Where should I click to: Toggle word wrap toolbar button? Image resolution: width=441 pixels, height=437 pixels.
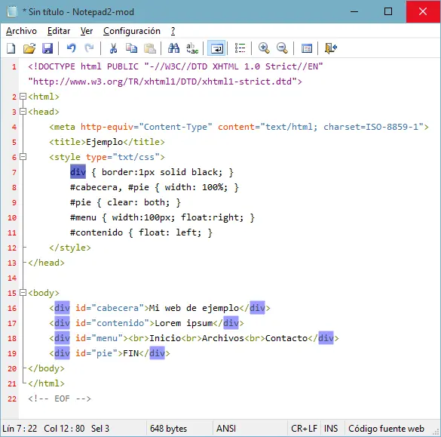tap(216, 48)
